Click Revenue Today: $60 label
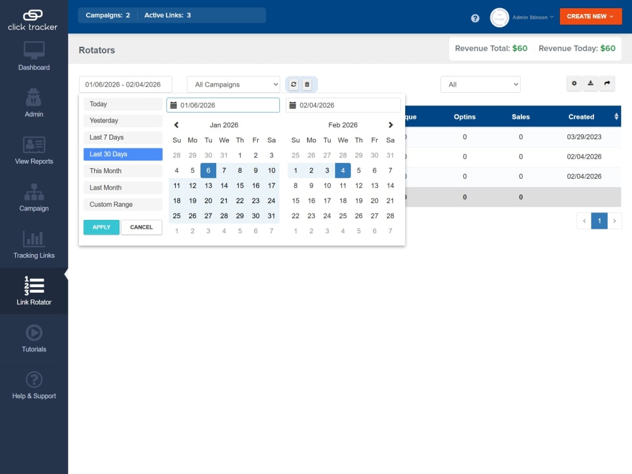 click(x=577, y=49)
